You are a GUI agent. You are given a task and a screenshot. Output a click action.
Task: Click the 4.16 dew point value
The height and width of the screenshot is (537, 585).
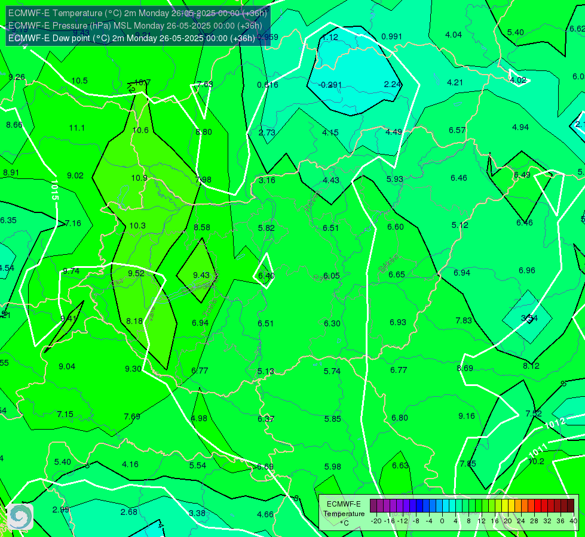coord(130,464)
